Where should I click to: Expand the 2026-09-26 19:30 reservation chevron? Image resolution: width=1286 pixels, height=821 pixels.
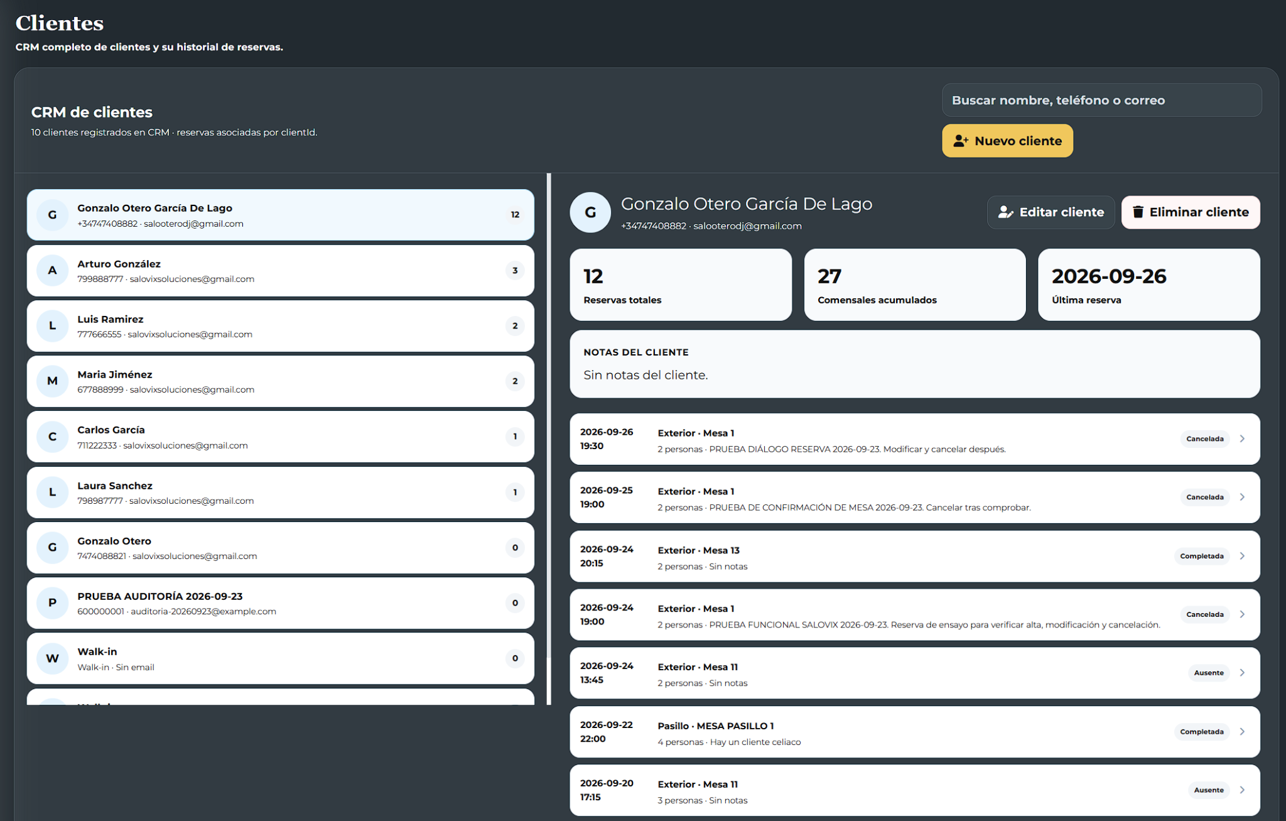tap(1242, 439)
